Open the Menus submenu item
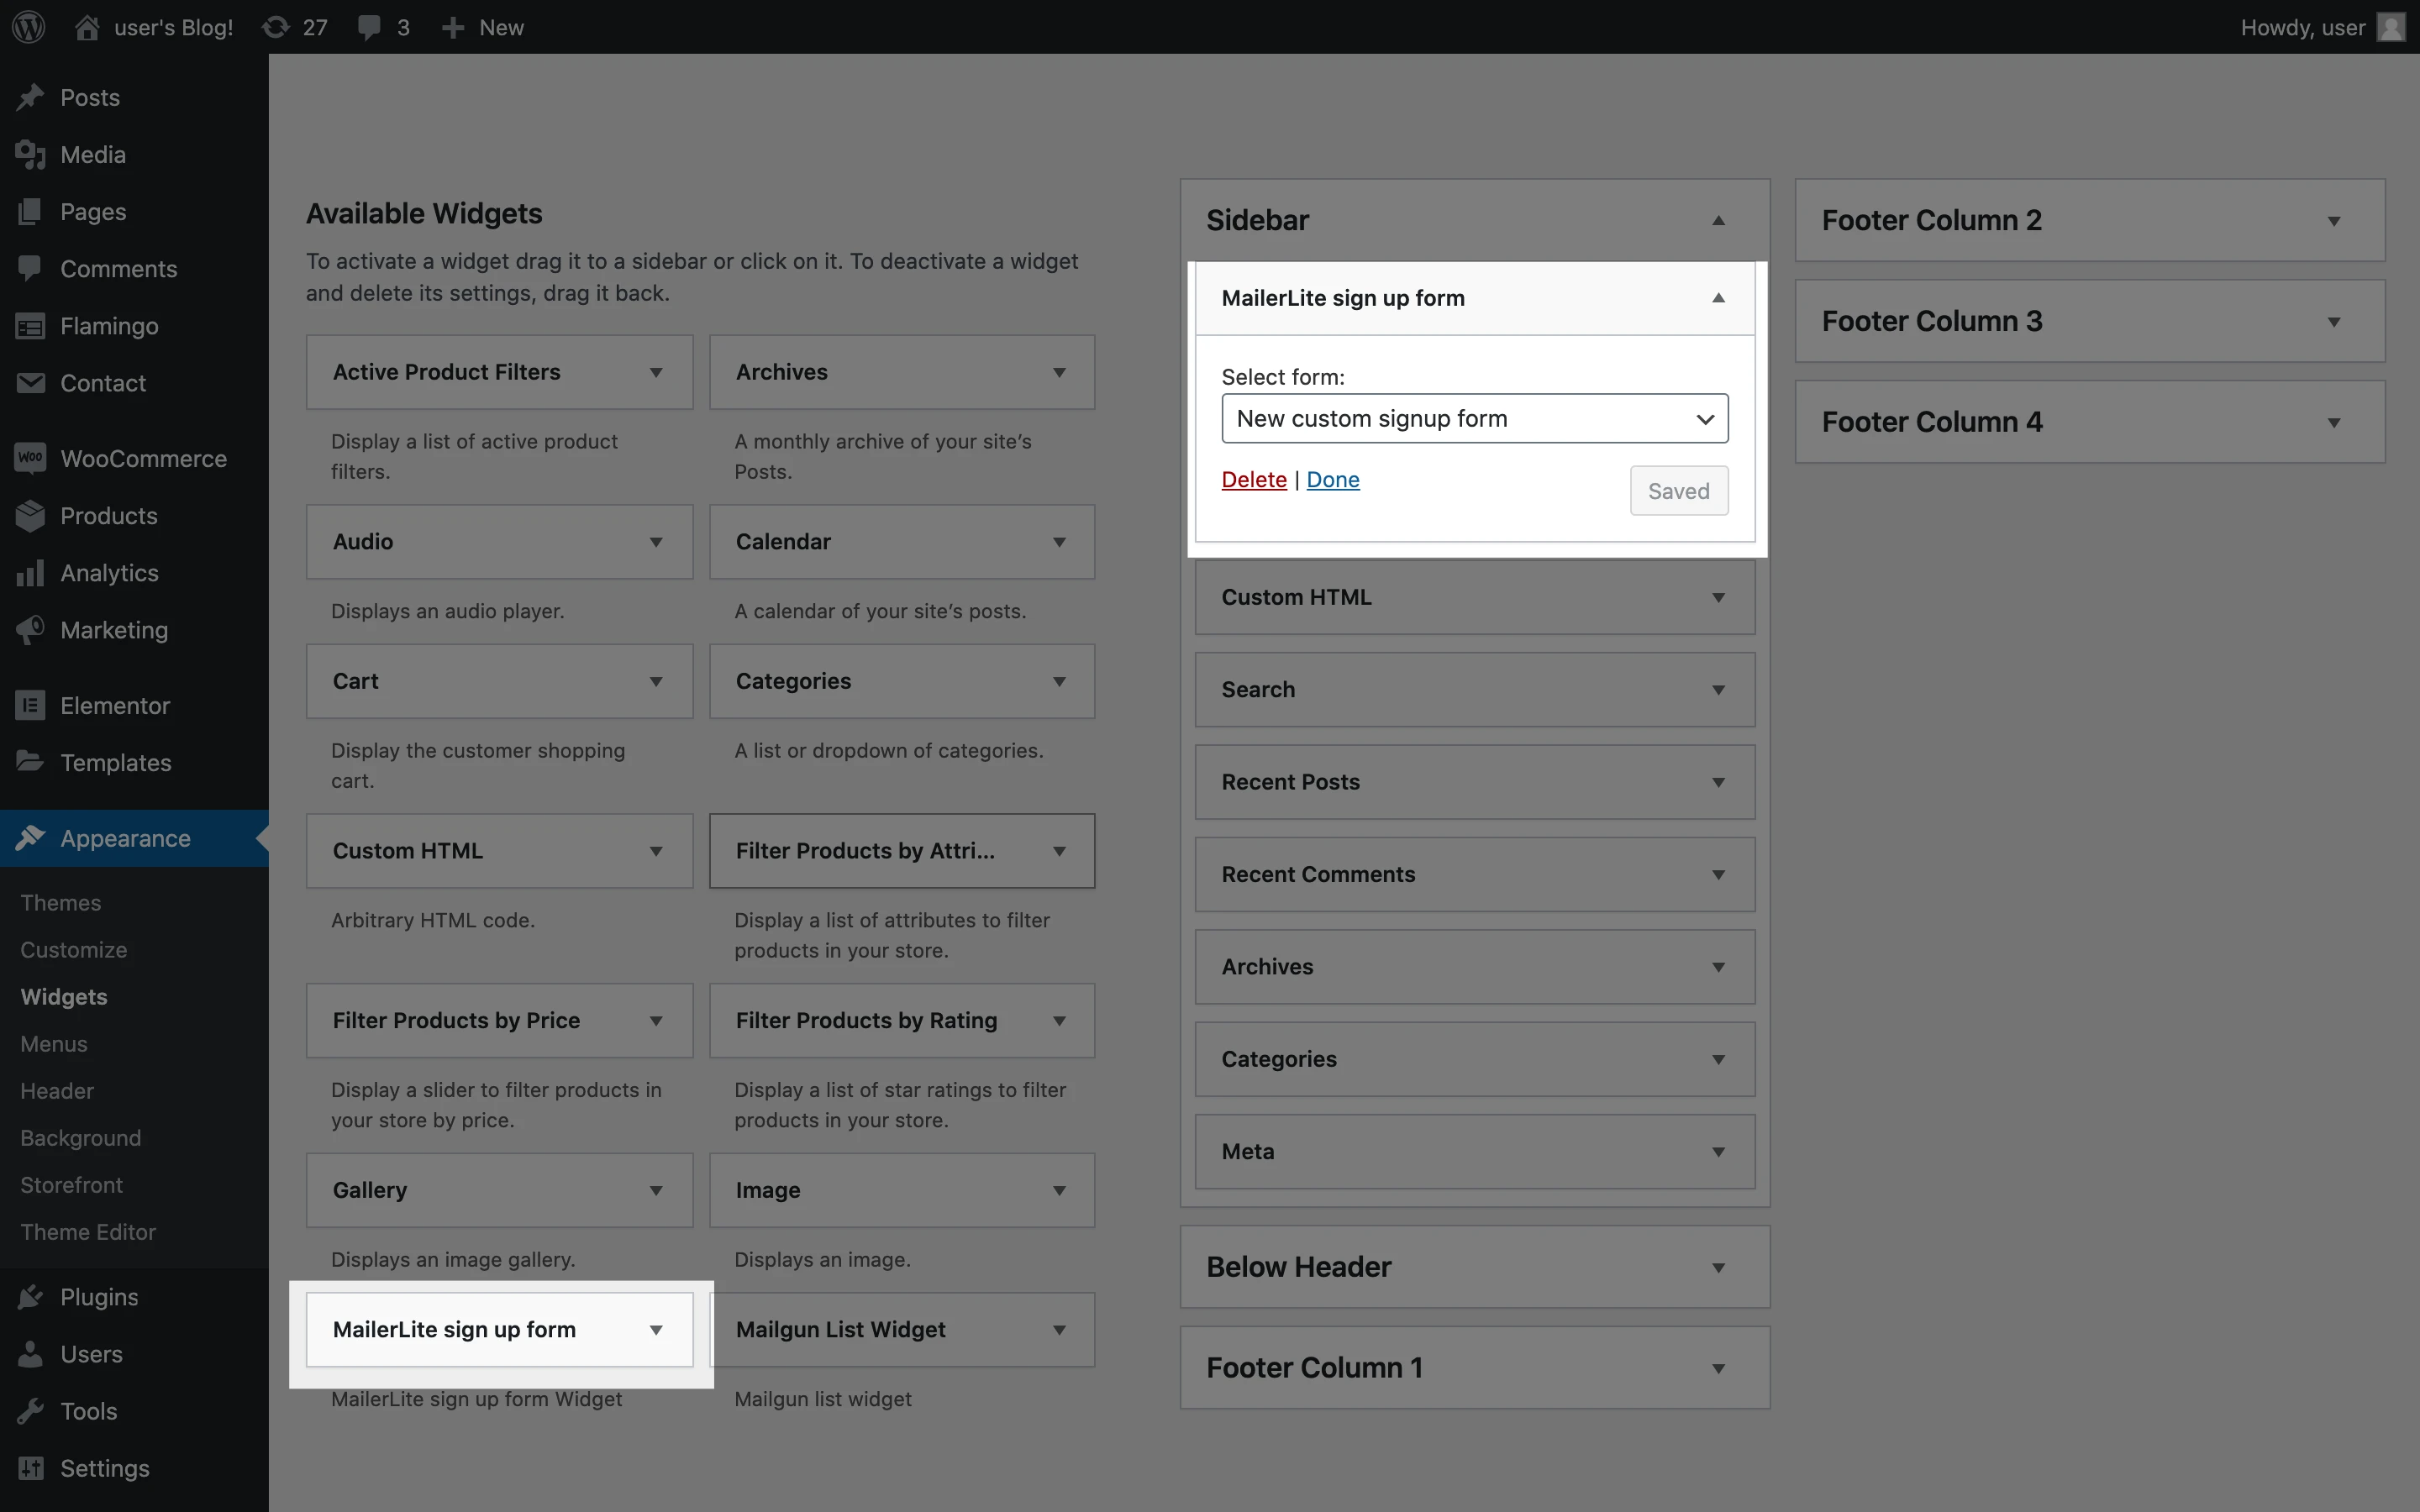This screenshot has height=1512, width=2420. pyautogui.click(x=54, y=1043)
